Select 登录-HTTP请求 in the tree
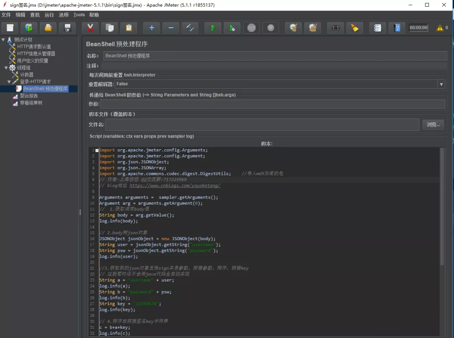The width and height of the screenshot is (454, 338). [x=35, y=82]
